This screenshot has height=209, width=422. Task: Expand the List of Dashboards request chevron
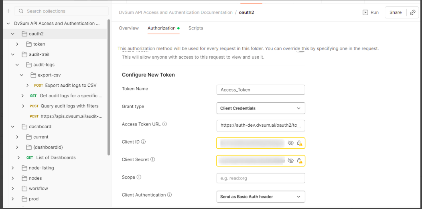(18, 157)
